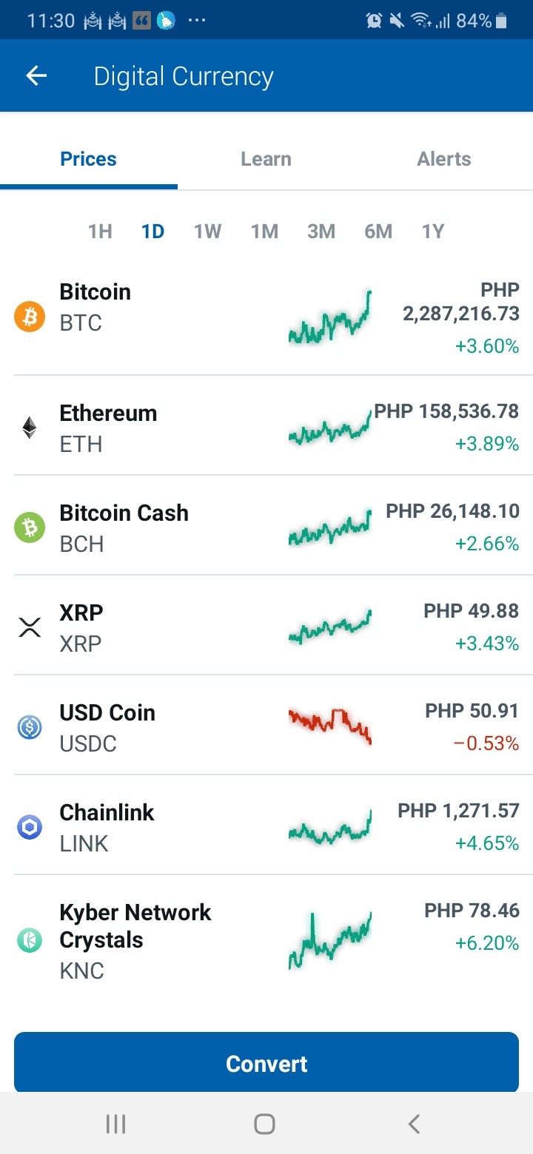Screen dimensions: 533x1154
Task: Tap the XRP logo icon
Action: coord(30,628)
